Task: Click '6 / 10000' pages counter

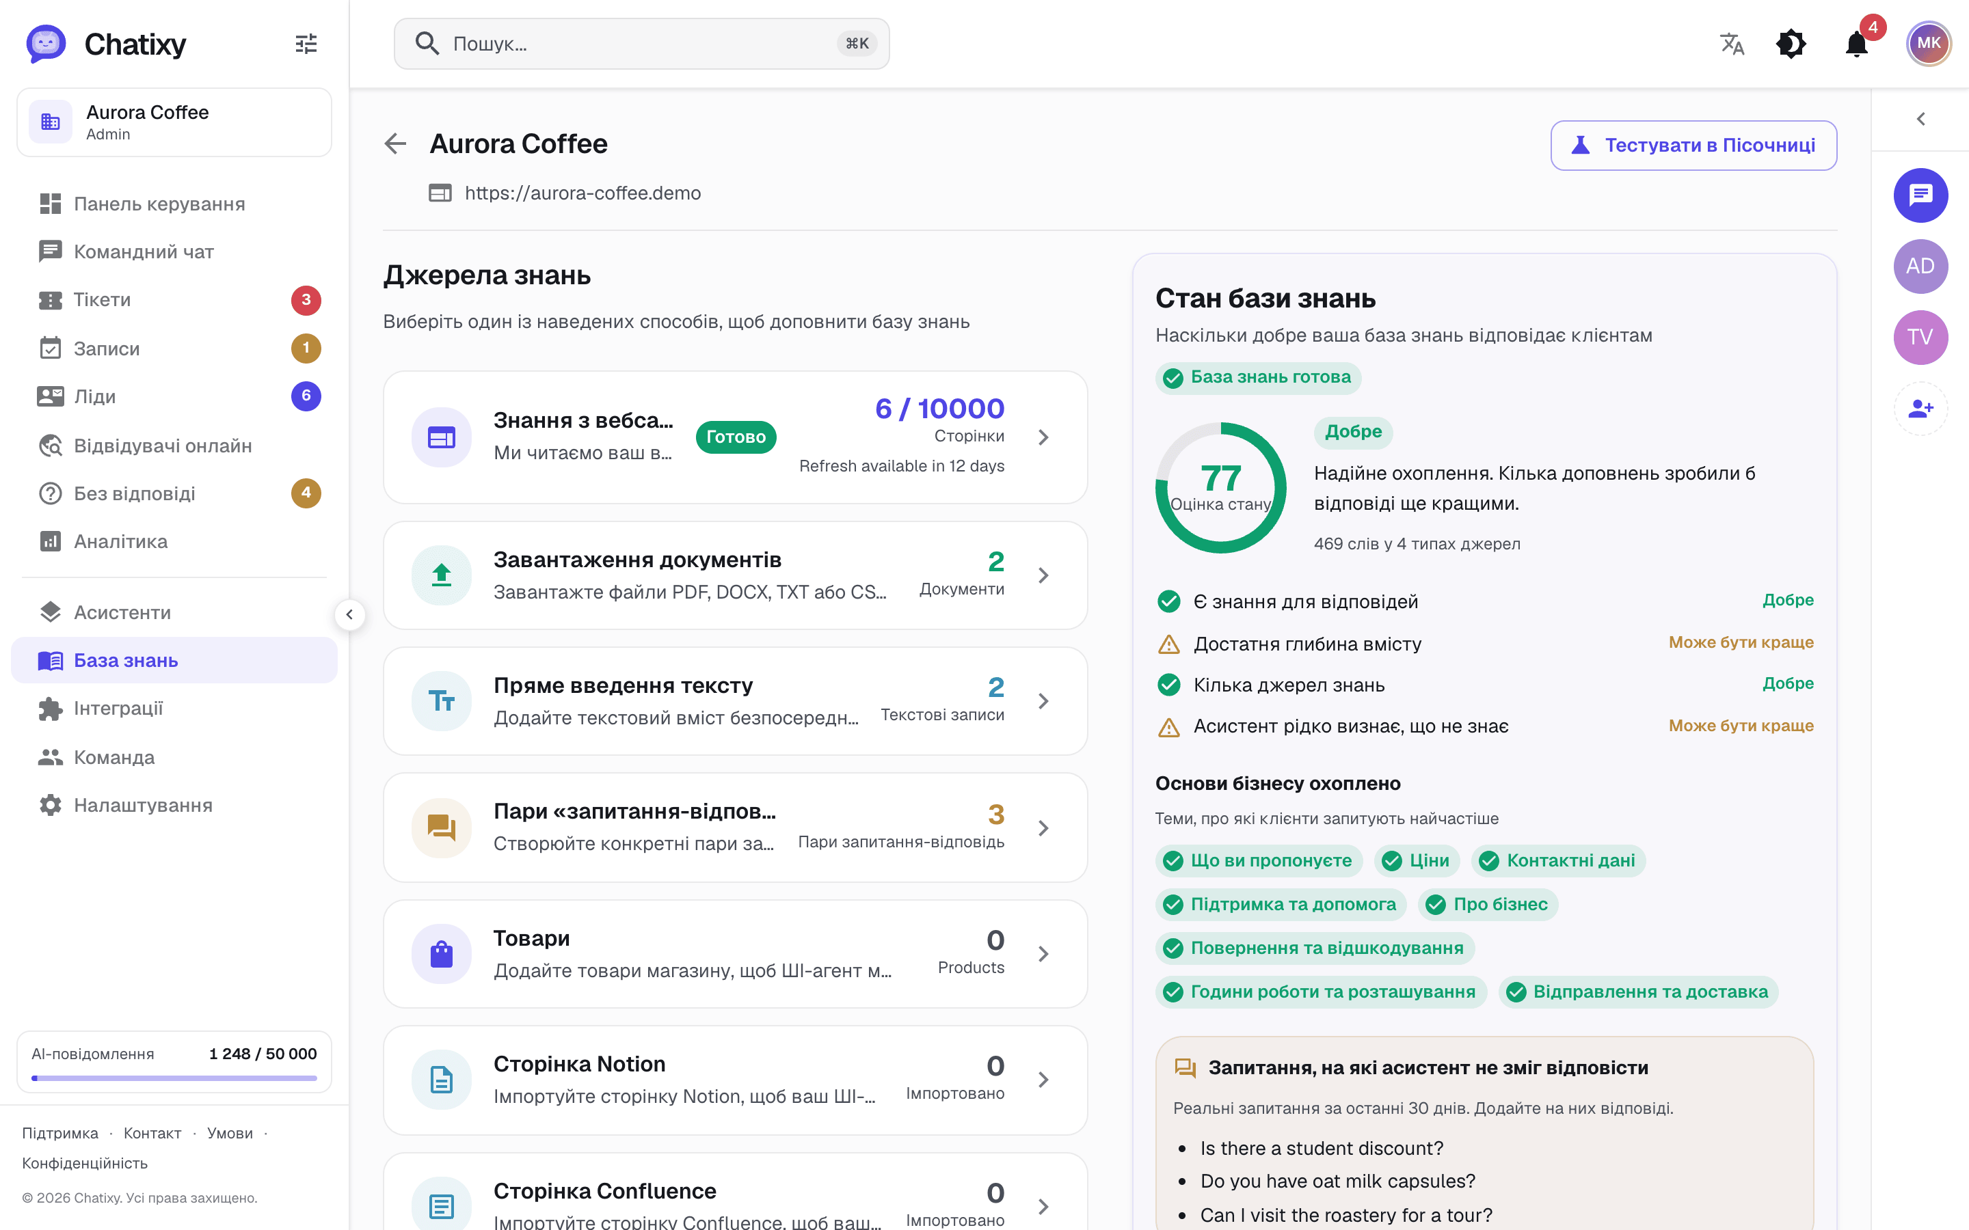Action: [940, 409]
